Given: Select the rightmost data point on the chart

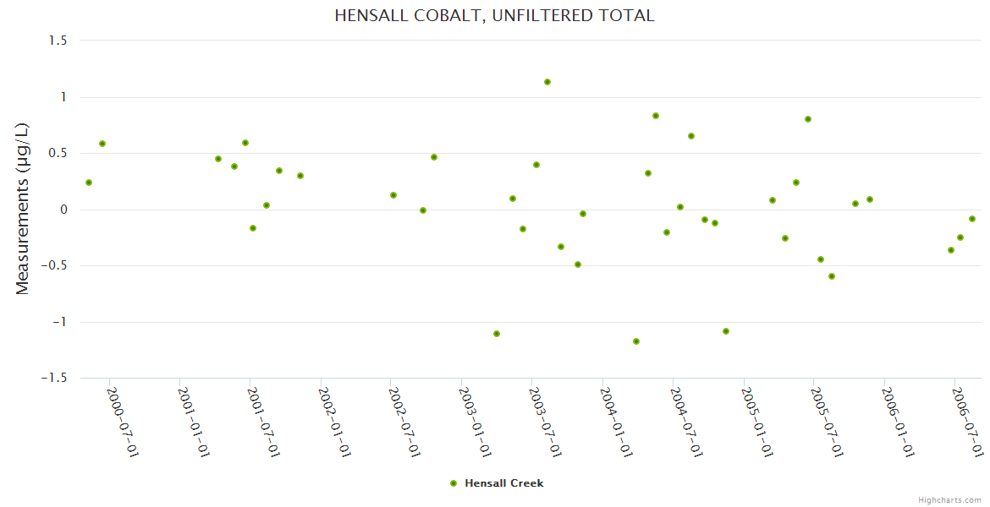Looking at the screenshot, I should pos(972,219).
